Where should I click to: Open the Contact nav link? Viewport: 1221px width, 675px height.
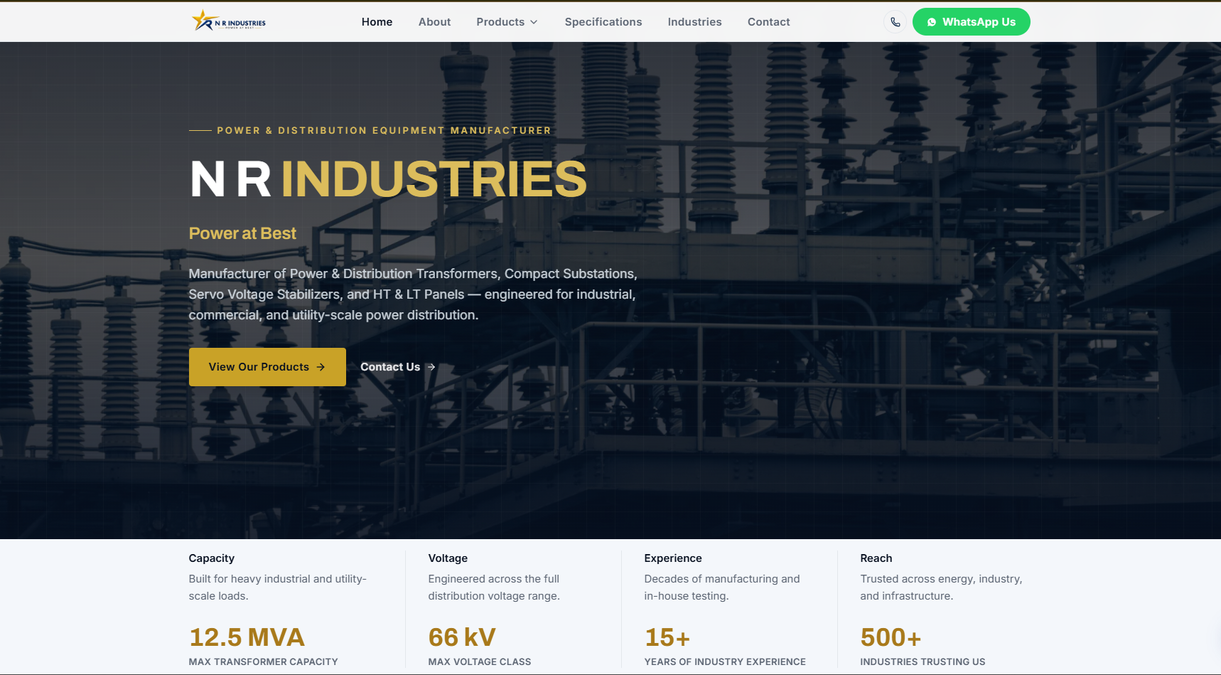point(768,22)
